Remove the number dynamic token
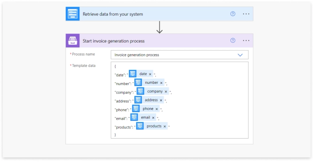This screenshot has height=162, width=313. 161,83
